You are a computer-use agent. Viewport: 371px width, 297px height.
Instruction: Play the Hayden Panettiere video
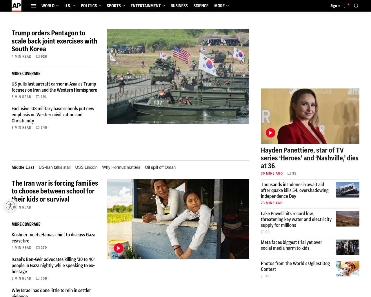tap(270, 133)
